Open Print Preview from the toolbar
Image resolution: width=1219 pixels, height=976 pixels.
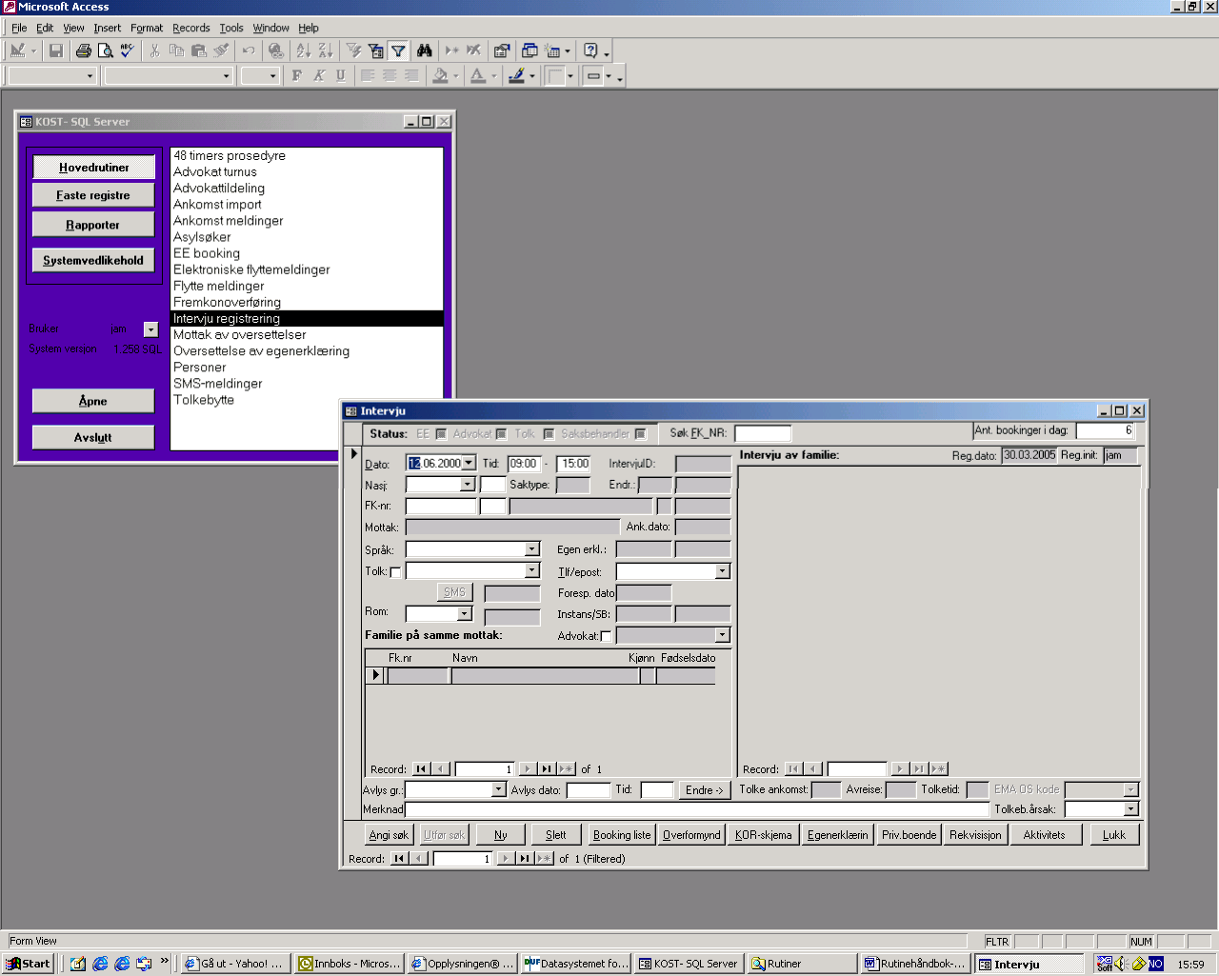[106, 50]
